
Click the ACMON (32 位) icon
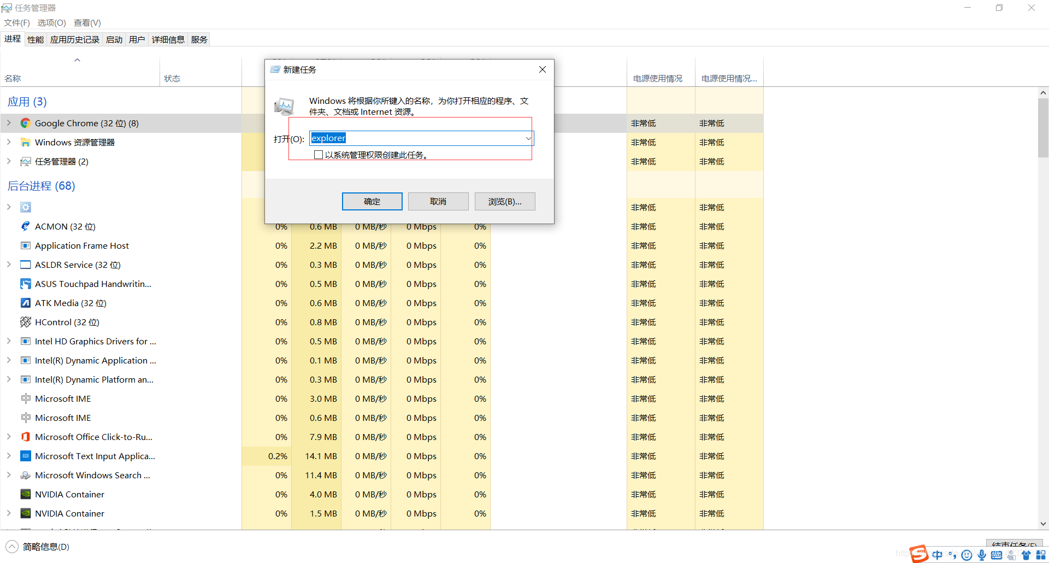(x=25, y=226)
